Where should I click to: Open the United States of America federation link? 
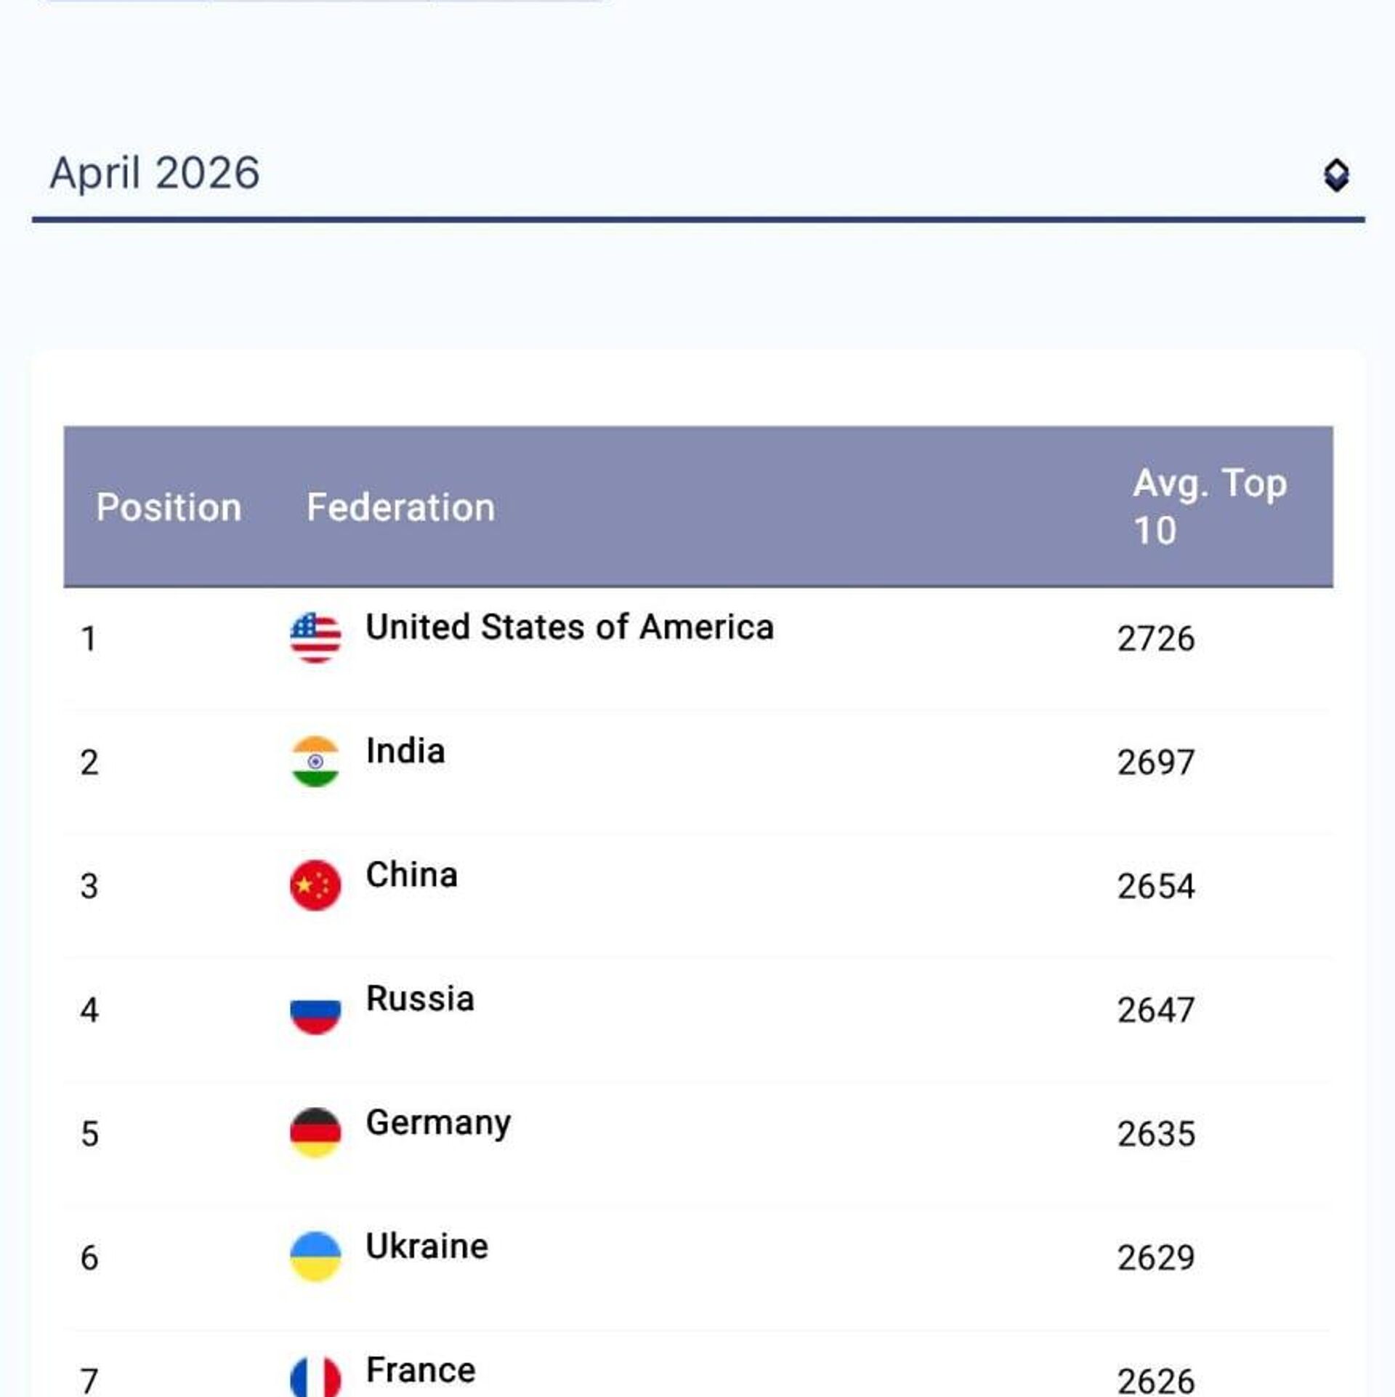[x=569, y=627]
